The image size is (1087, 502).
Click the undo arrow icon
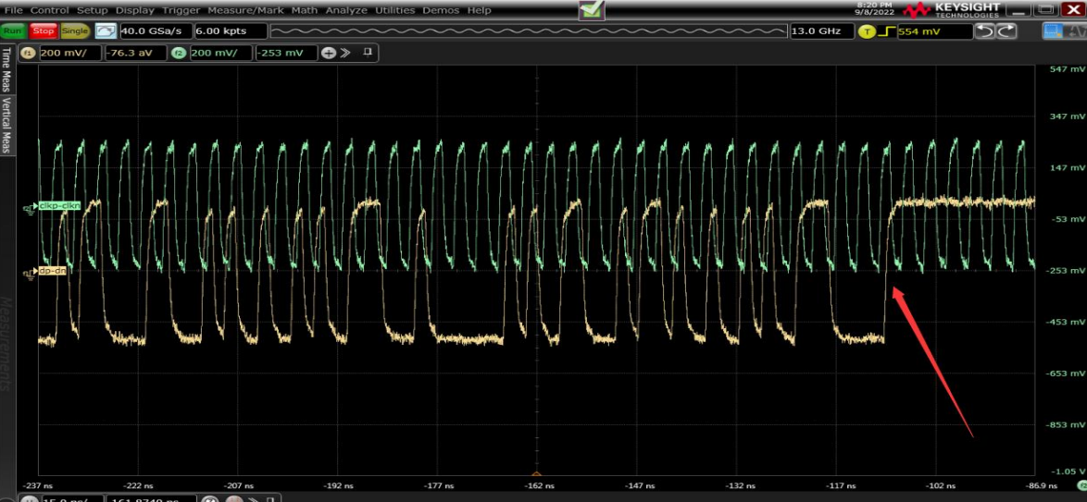click(984, 31)
